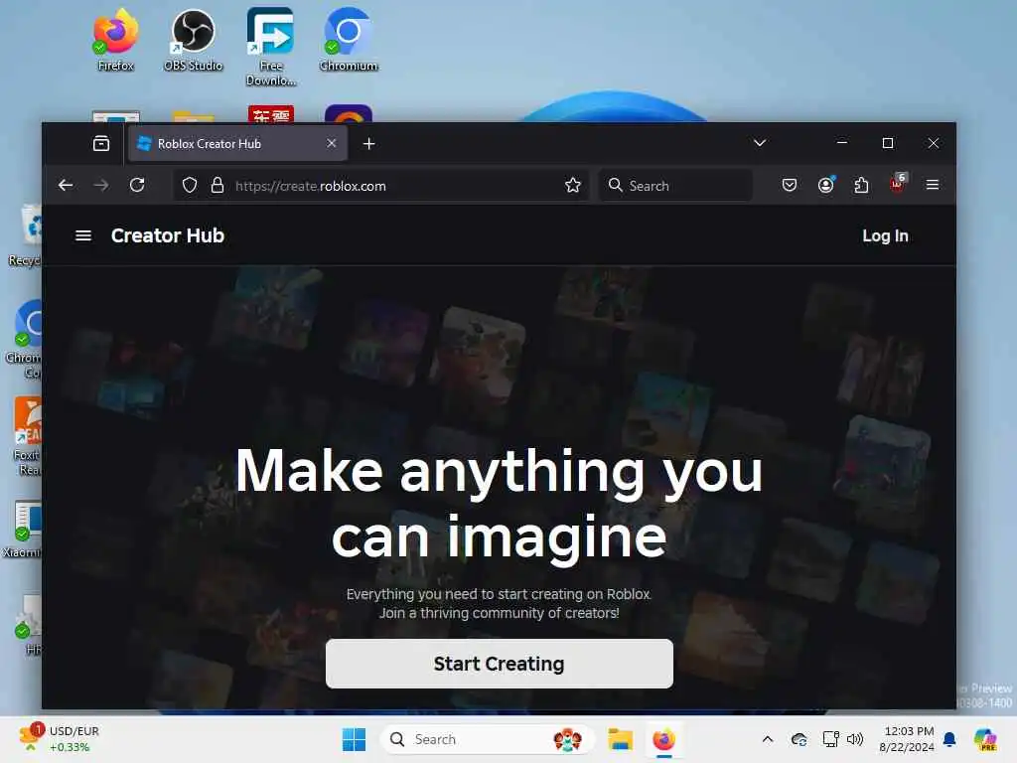
Task: Click the Firefox forward arrow
Action: click(x=101, y=186)
